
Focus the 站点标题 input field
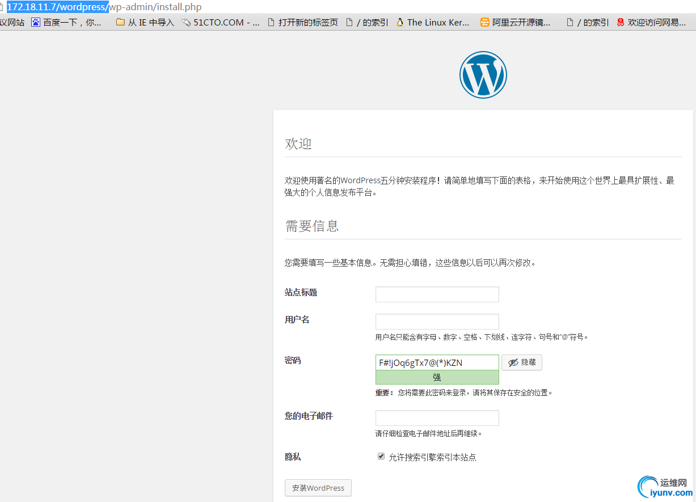(x=437, y=294)
